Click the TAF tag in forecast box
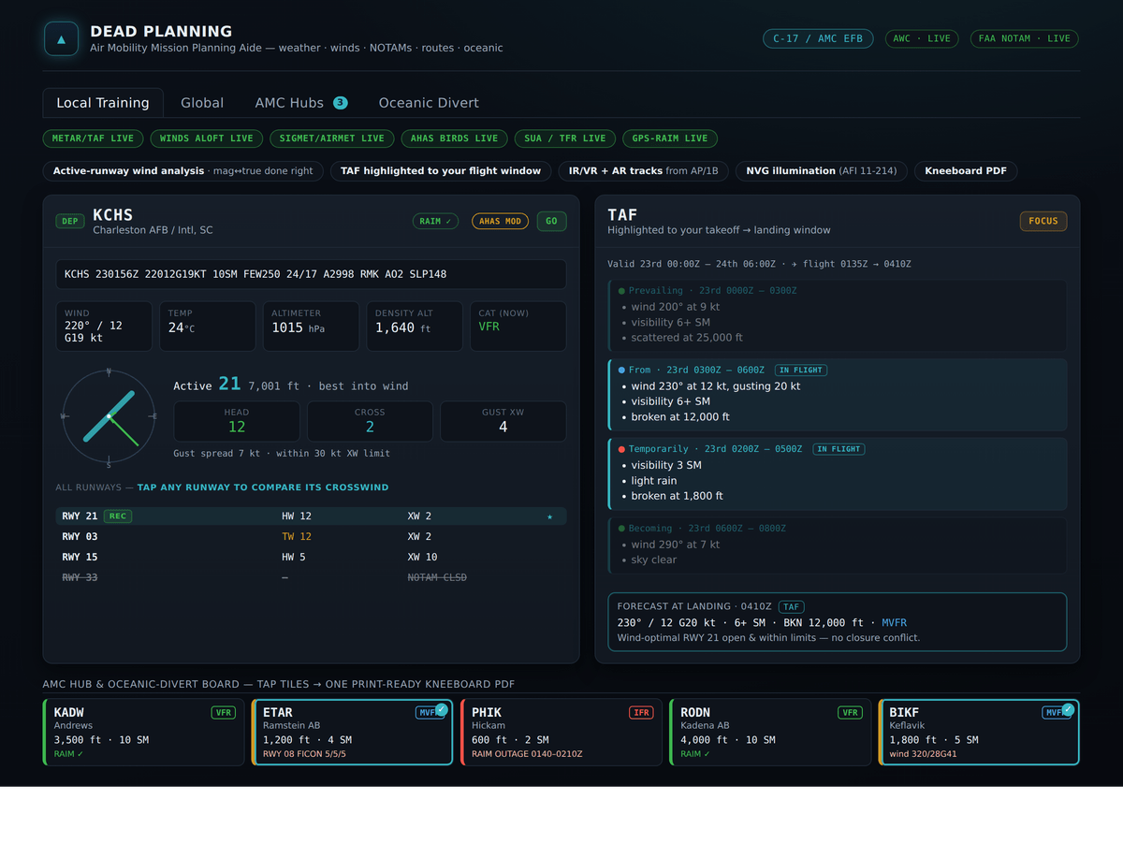This screenshot has height=858, width=1123. 791,607
